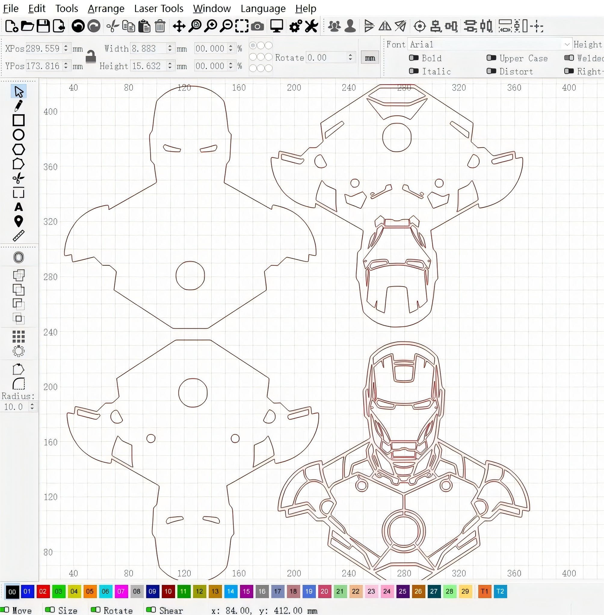Viewport: 604px width, 615px height.
Task: Click the mm units button
Action: coord(370,58)
